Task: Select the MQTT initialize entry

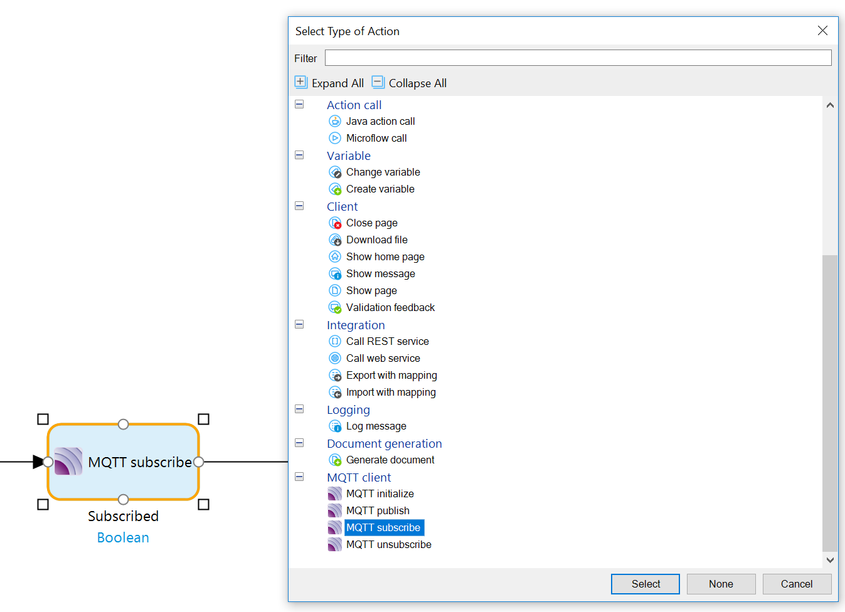Action: pyautogui.click(x=380, y=493)
